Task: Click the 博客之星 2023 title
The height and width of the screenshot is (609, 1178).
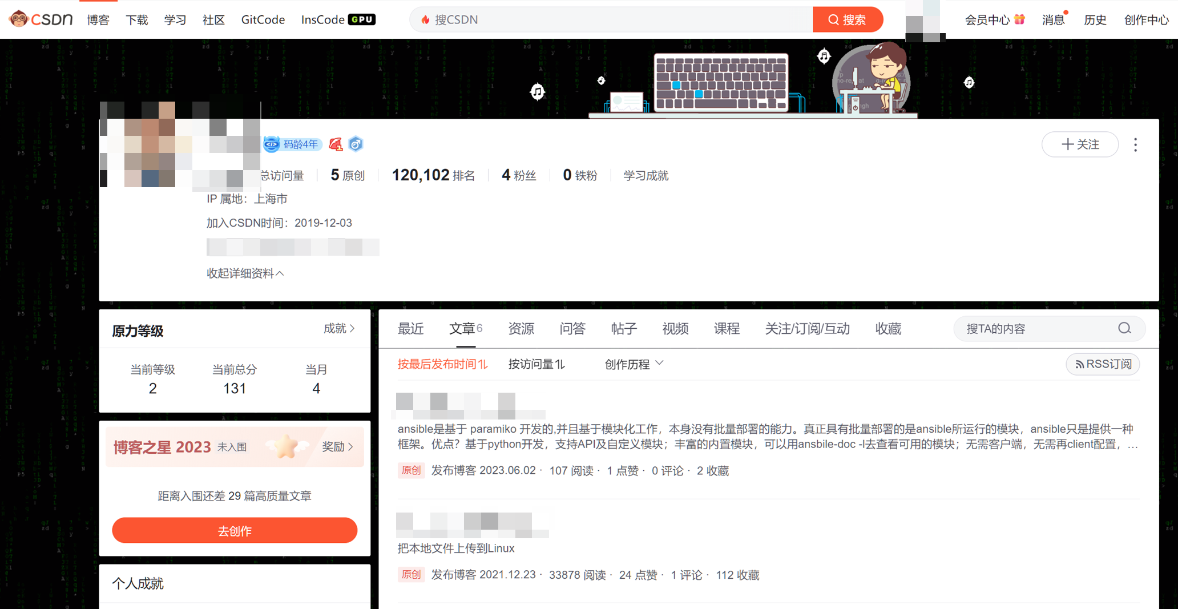Action: click(x=162, y=447)
